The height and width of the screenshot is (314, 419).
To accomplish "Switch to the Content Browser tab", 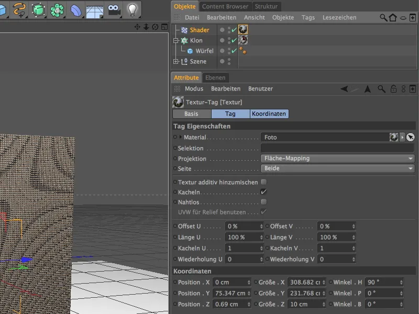I will tap(225, 6).
